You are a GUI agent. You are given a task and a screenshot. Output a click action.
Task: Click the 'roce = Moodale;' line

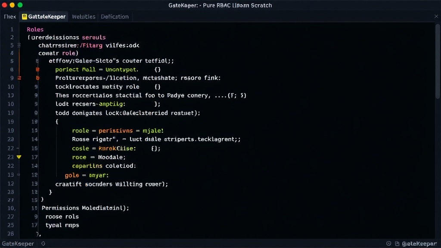pos(99,157)
